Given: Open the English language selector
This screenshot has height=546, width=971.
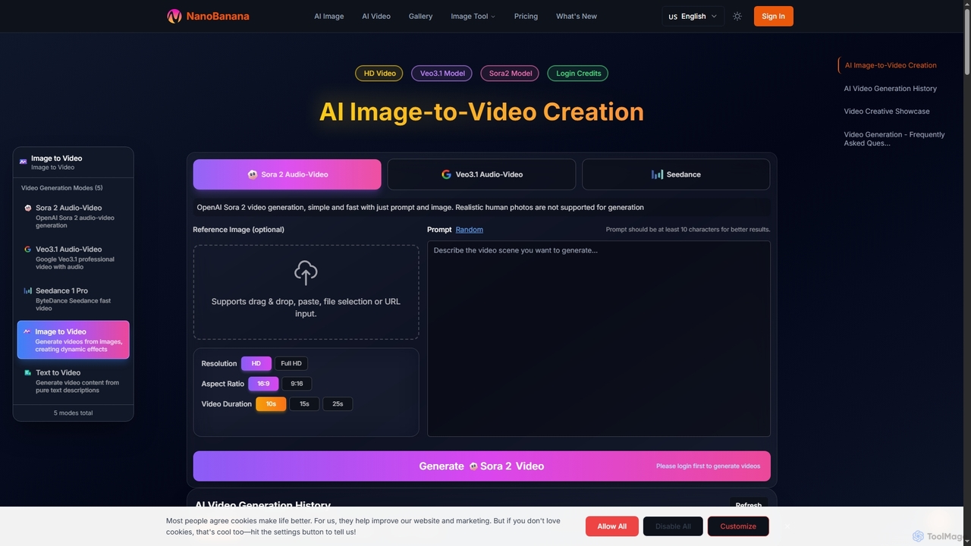Looking at the screenshot, I should coord(693,16).
